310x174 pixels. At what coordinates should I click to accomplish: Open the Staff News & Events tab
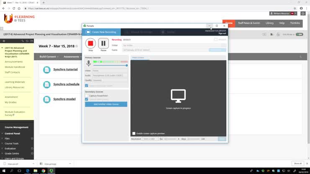249,23
